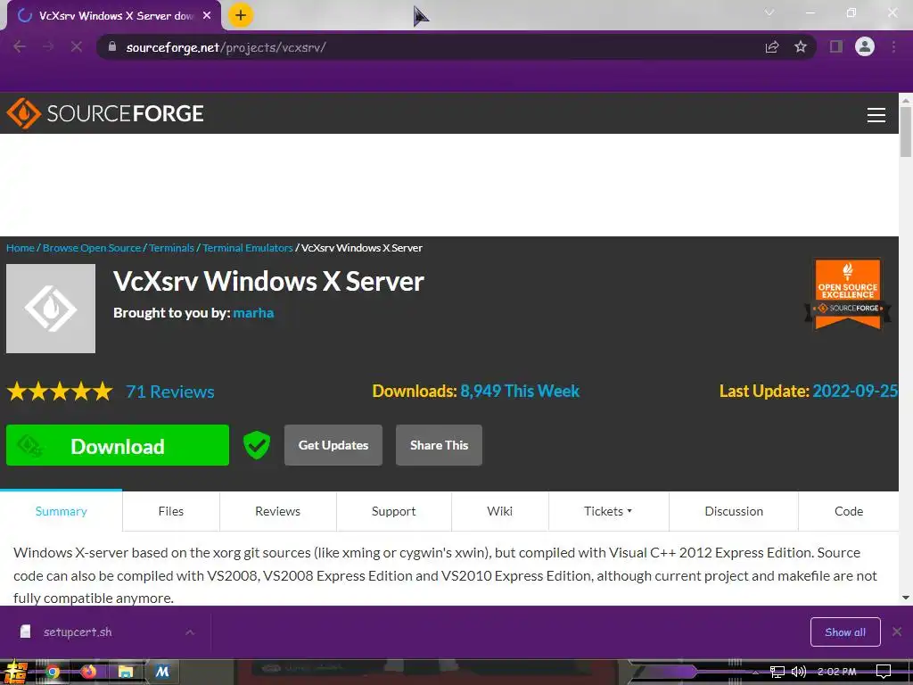The width and height of the screenshot is (913, 685).
Task: Bookmark this page with the star icon
Action: pyautogui.click(x=801, y=46)
